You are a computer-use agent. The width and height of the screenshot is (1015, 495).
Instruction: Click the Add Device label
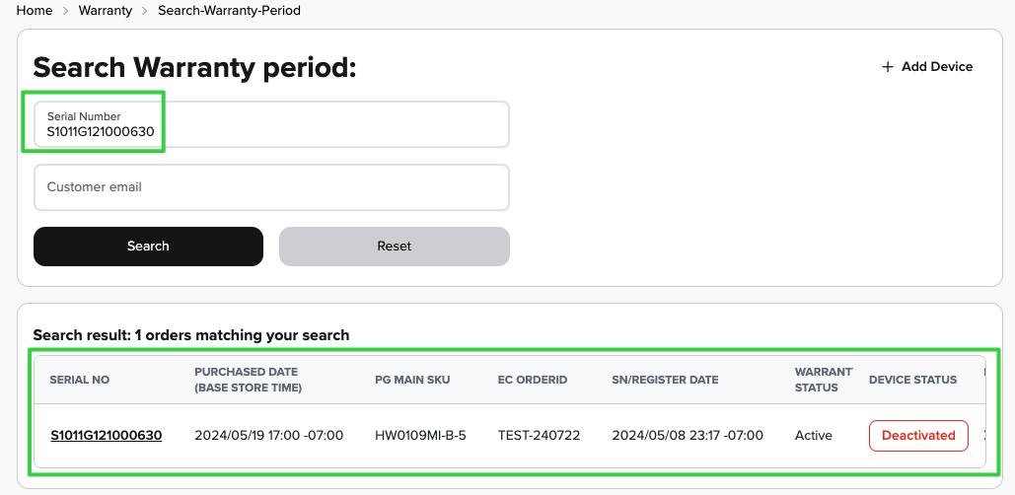[x=937, y=67]
